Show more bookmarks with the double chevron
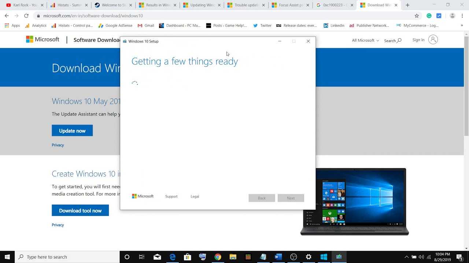This screenshot has height=263, width=469. point(462,26)
